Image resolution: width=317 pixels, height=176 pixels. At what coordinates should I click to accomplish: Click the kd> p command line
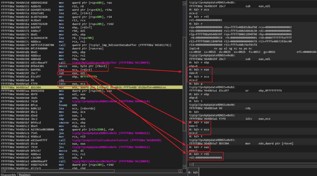point(196,84)
